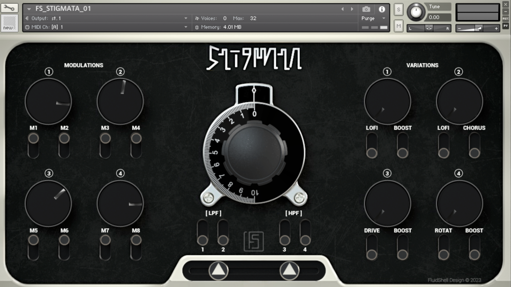Click the camera snapshot icon
511x287 pixels.
(x=366, y=9)
